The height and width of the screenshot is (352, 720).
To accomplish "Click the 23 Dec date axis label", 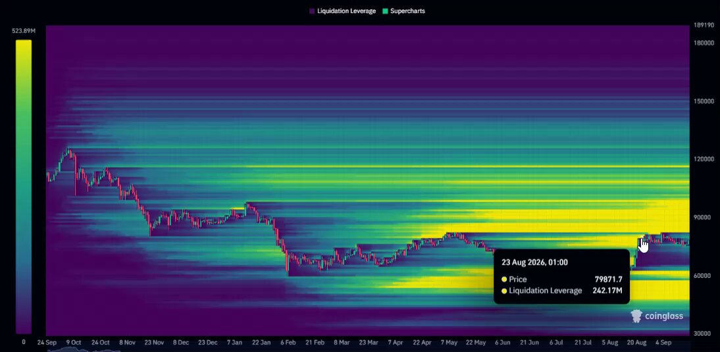I will pos(208,342).
